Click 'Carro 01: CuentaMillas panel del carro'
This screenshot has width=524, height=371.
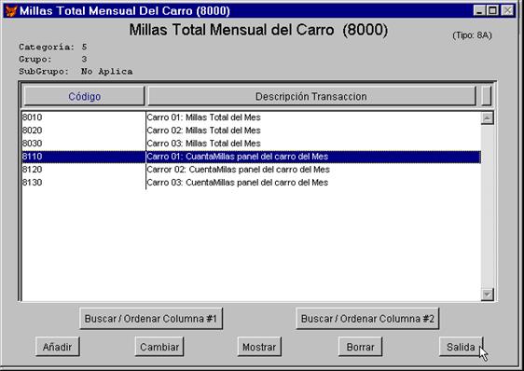[237, 157]
